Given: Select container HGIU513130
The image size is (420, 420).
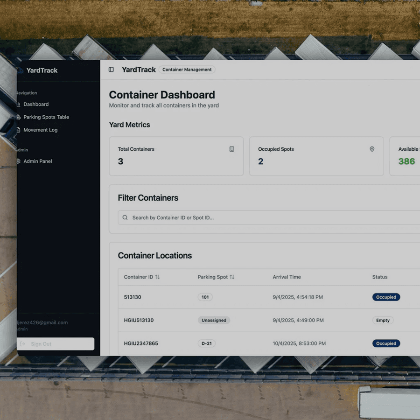Looking at the screenshot, I should click(139, 320).
